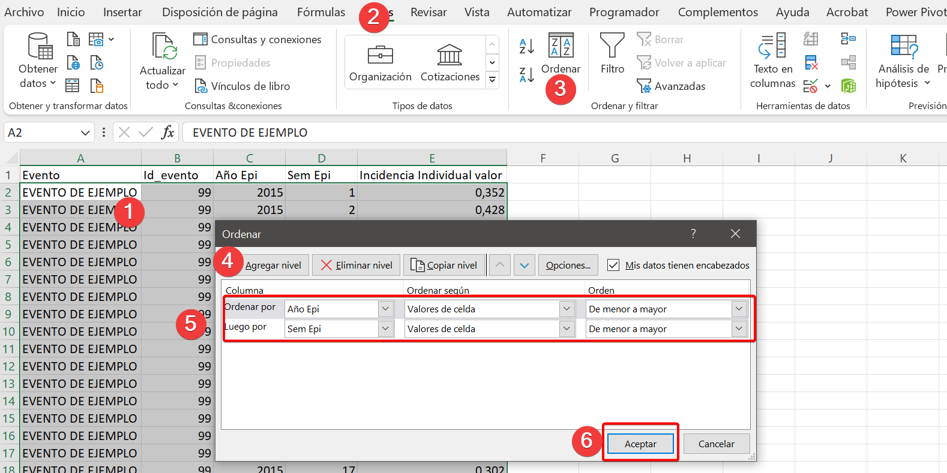Expand the Name Box dropdown arrow
This screenshot has width=947, height=473.
coord(85,132)
